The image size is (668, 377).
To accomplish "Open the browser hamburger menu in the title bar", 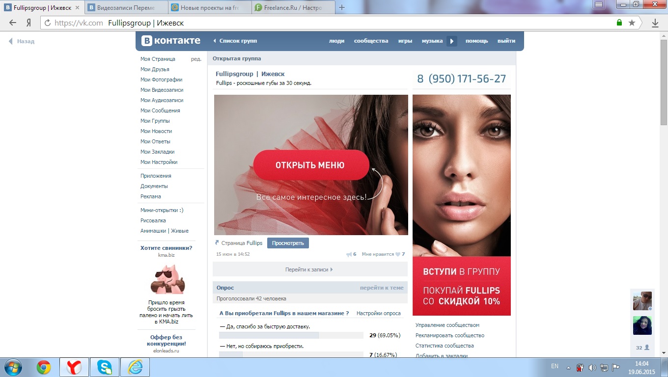I will pyautogui.click(x=599, y=4).
